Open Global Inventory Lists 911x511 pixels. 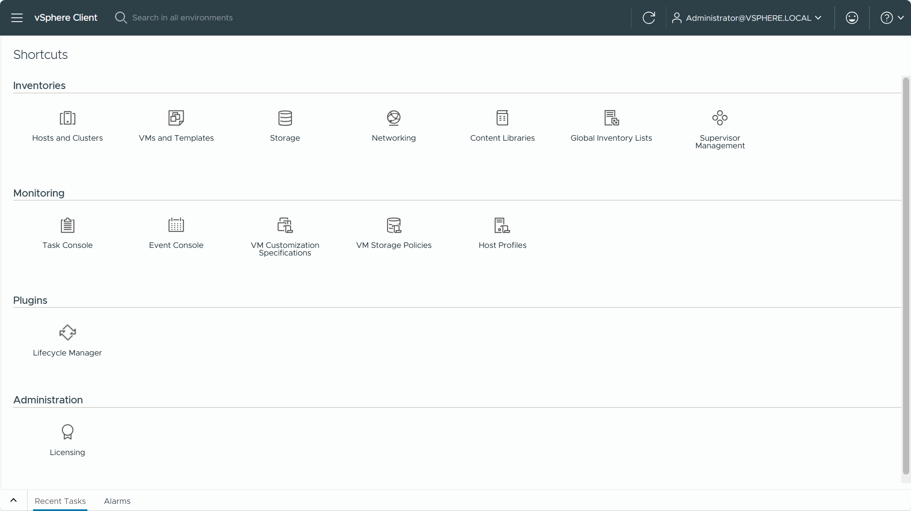click(611, 125)
